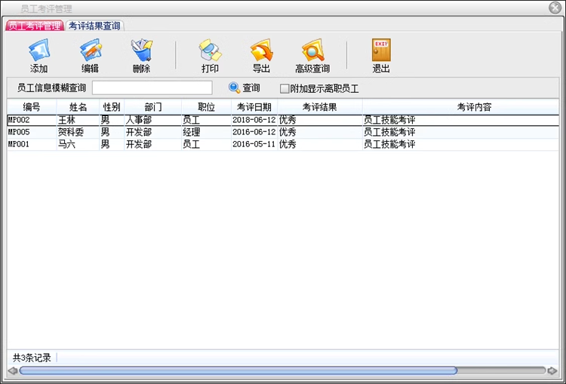Sort by 部门 column header

pyautogui.click(x=153, y=107)
